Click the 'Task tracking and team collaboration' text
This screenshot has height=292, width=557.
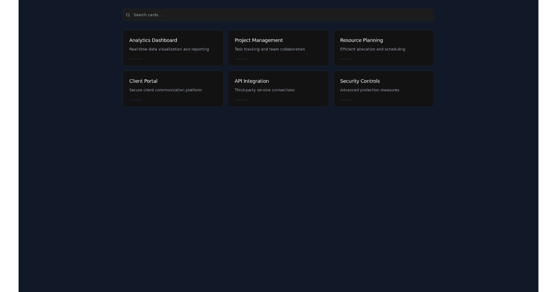(270, 49)
